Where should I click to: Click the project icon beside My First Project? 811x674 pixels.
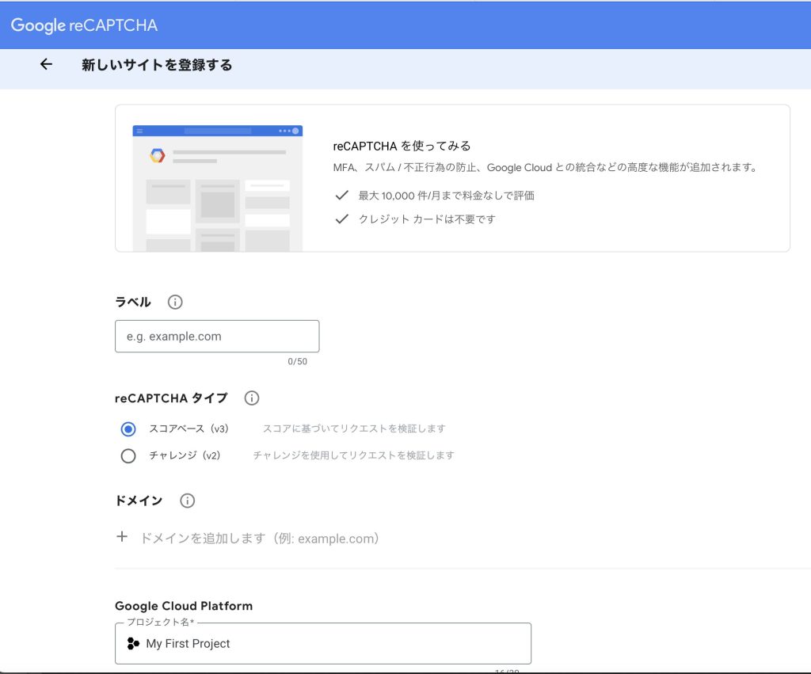(x=133, y=643)
